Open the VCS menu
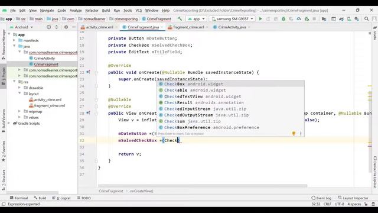This screenshot has height=213, width=378. pyautogui.click(x=139, y=11)
